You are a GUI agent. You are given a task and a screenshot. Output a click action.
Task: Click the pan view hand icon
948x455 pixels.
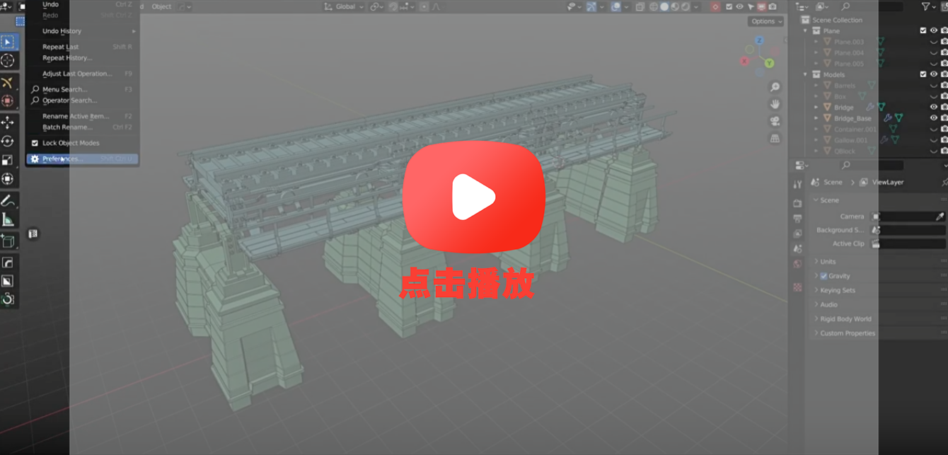(x=775, y=104)
